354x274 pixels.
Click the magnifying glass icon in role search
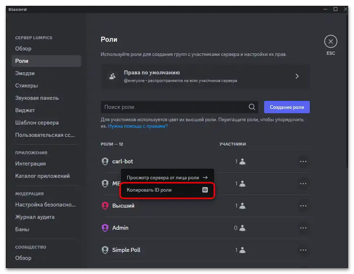click(252, 107)
